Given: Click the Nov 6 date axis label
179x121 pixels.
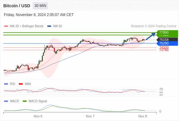Looking at the screenshot, I should [x=38, y=116].
